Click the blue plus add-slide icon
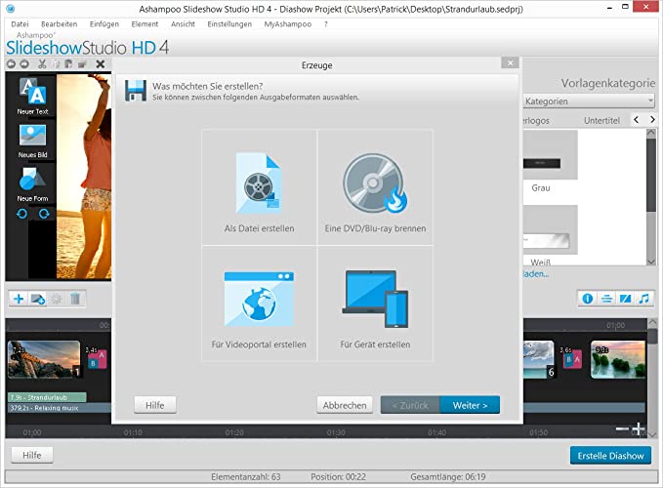 tap(19, 299)
